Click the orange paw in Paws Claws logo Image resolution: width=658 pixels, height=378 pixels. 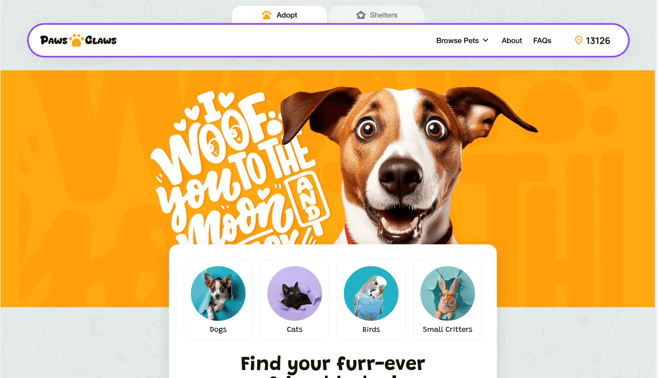(x=76, y=40)
